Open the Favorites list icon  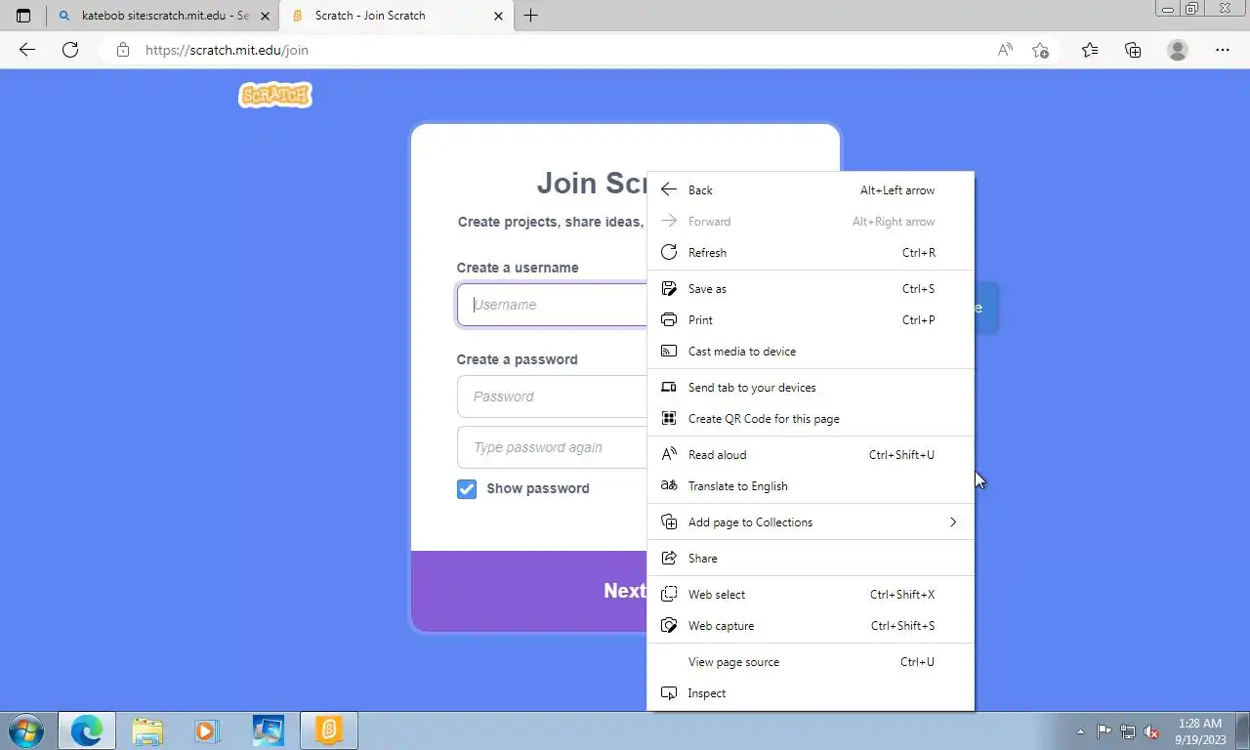click(1090, 50)
